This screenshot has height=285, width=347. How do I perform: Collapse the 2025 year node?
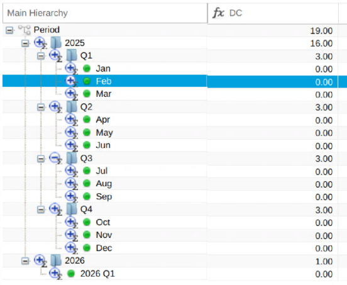[x=25, y=43]
